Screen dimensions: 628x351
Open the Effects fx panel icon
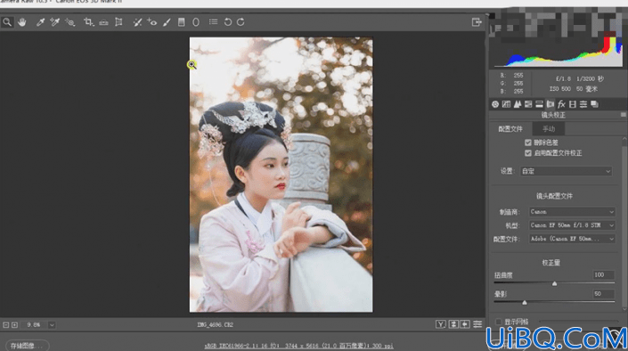tap(561, 104)
